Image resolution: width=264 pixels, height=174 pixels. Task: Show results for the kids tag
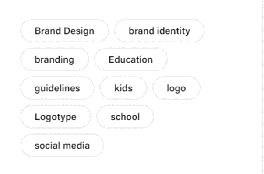pos(123,88)
